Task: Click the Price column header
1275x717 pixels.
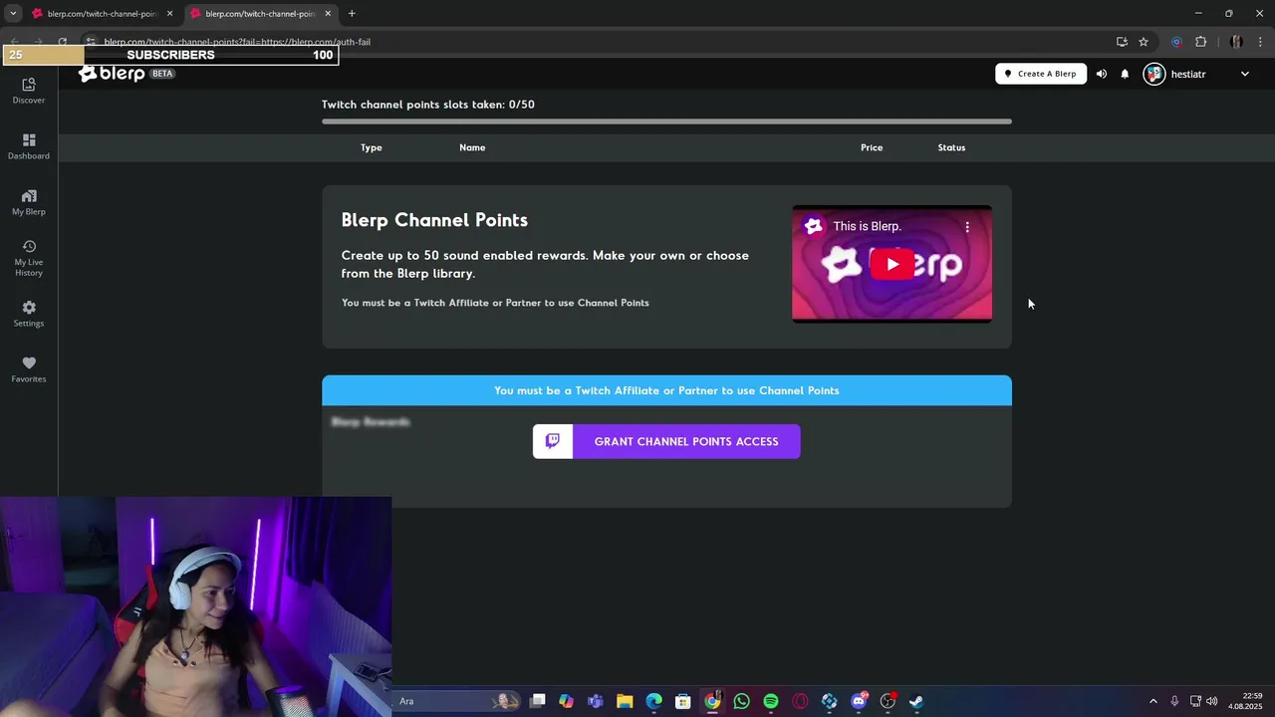Action: (x=872, y=147)
